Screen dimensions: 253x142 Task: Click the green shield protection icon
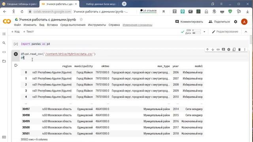230,11
